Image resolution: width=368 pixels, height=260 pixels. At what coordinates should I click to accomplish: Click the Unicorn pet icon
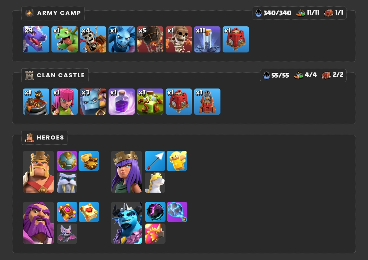click(155, 183)
